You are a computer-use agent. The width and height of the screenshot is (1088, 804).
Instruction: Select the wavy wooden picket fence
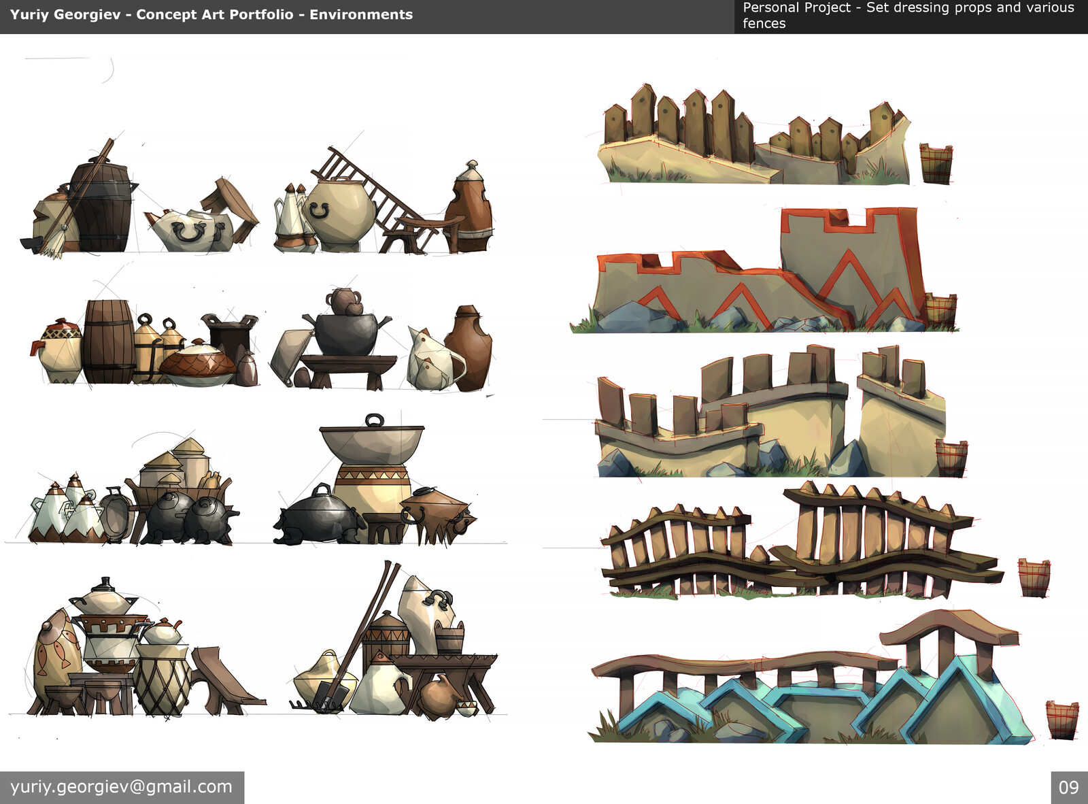point(802,539)
